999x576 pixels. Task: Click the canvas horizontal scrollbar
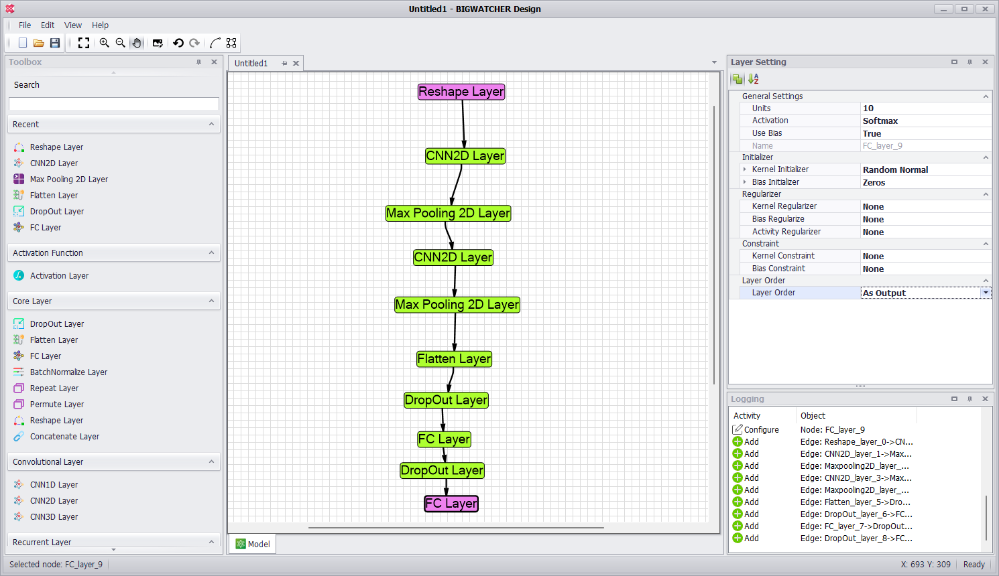coord(456,528)
